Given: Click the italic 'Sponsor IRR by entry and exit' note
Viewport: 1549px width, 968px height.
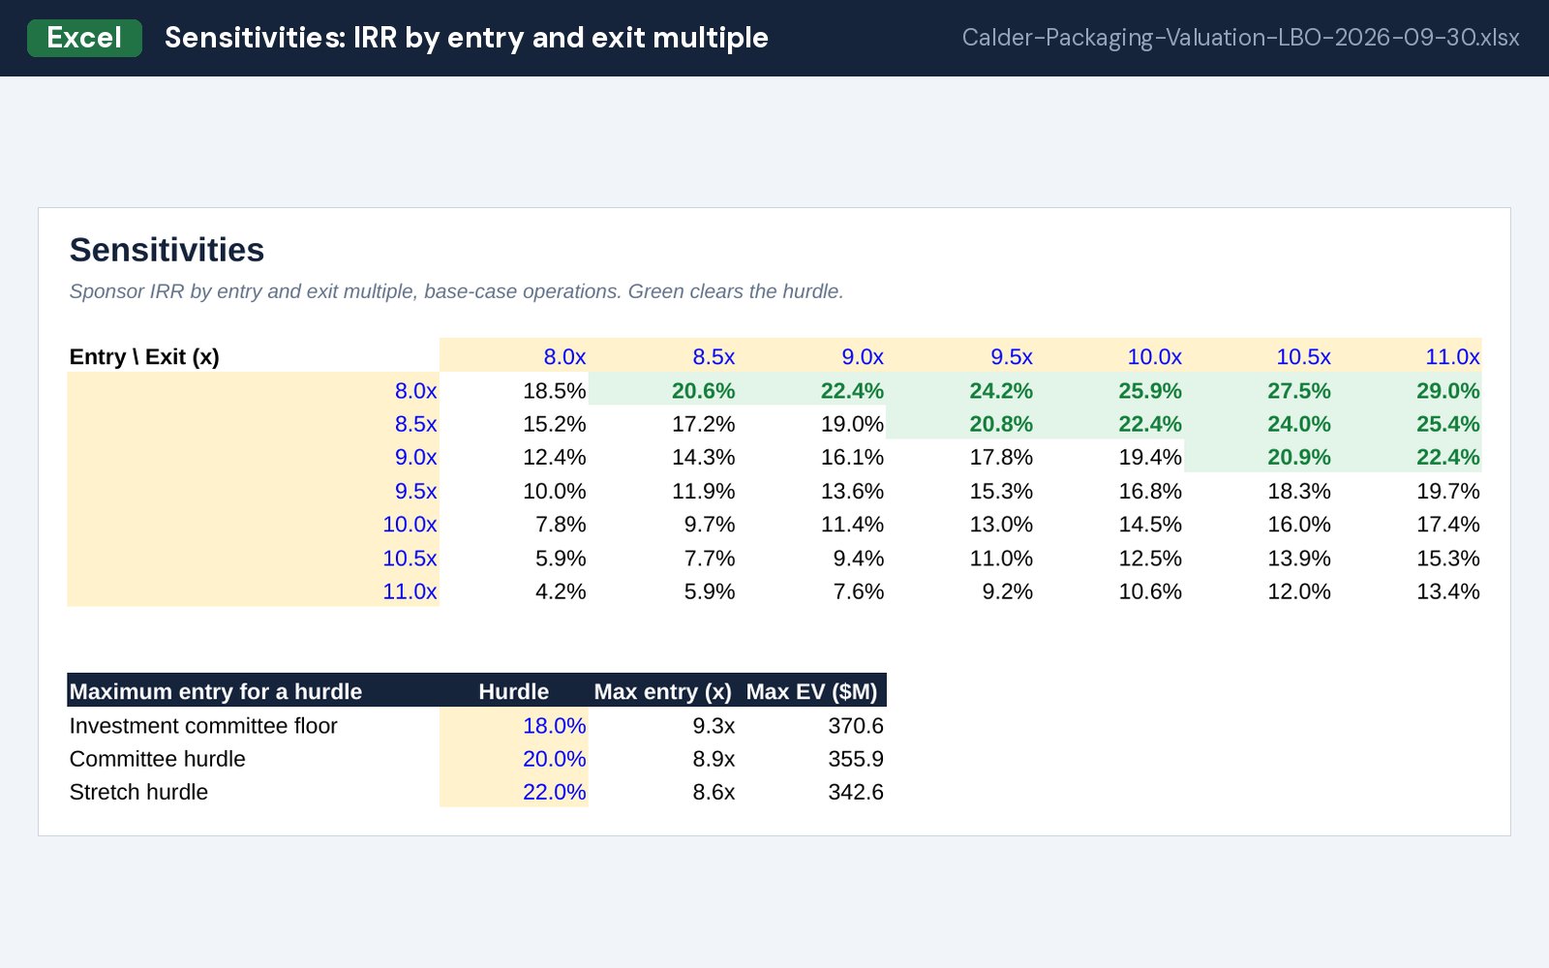Looking at the screenshot, I should pos(456,291).
